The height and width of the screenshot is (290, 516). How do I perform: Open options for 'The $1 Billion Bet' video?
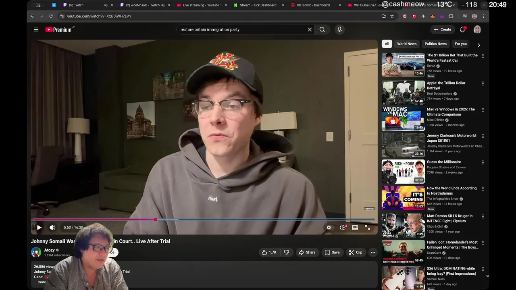[483, 56]
